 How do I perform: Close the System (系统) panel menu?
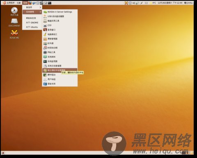coord(25,3)
